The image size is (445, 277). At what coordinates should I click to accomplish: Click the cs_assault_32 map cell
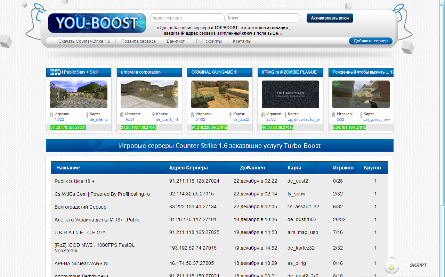(303, 207)
